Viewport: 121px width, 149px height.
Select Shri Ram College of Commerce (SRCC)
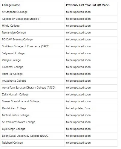pos(26,46)
